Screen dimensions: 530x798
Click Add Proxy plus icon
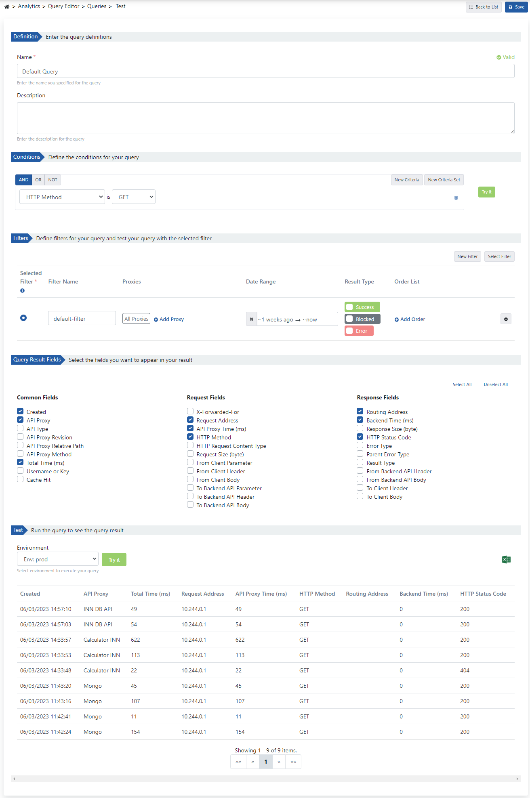pyautogui.click(x=156, y=319)
